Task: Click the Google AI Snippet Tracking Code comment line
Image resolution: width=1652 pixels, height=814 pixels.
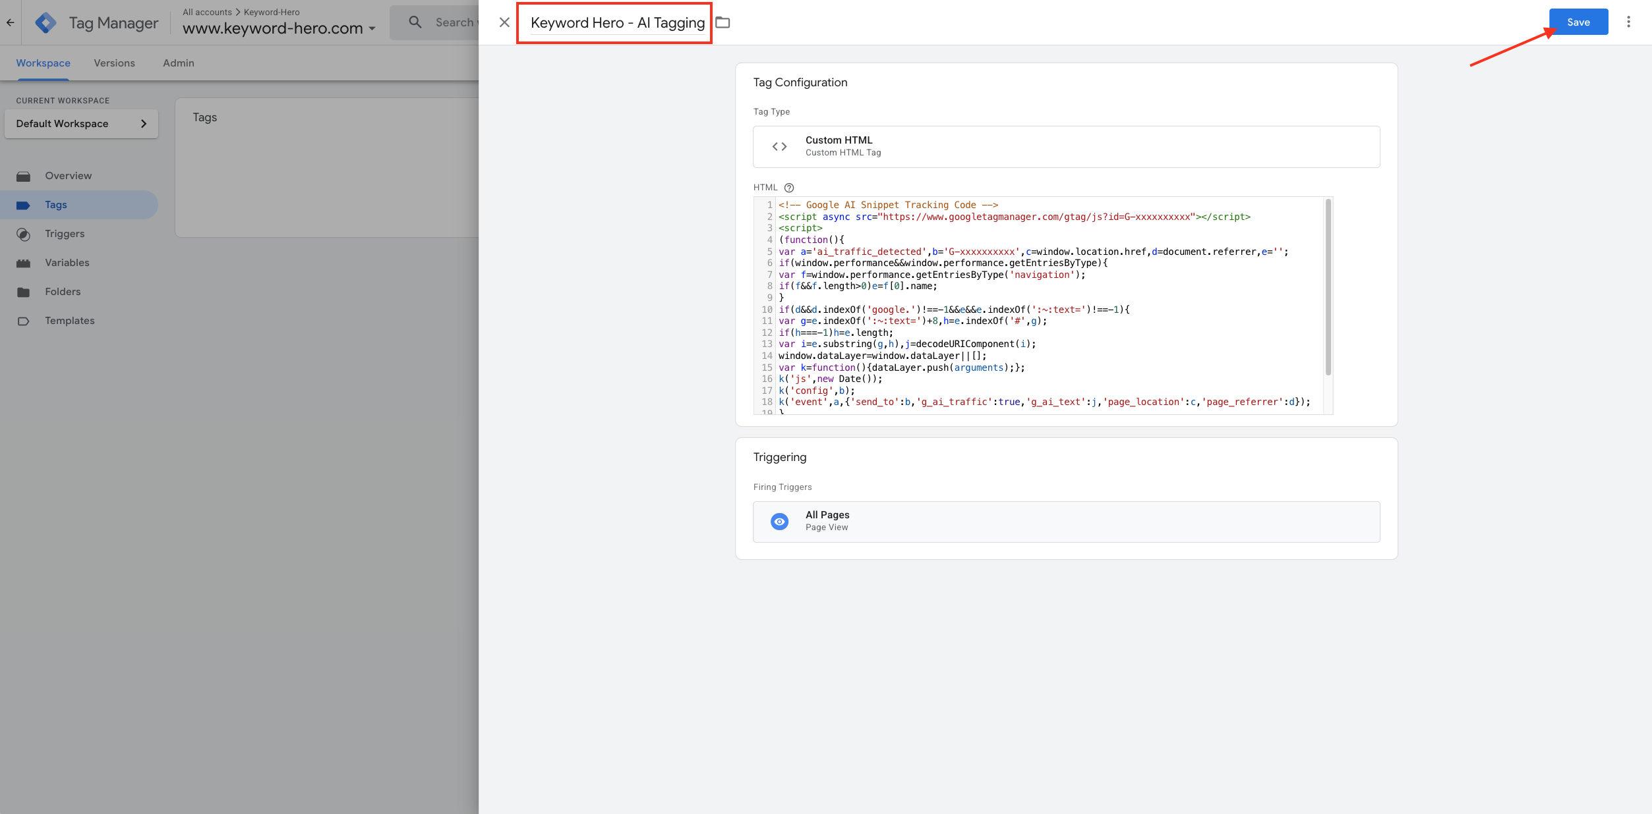Action: pos(888,205)
